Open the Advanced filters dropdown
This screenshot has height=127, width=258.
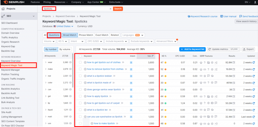coord(166,41)
